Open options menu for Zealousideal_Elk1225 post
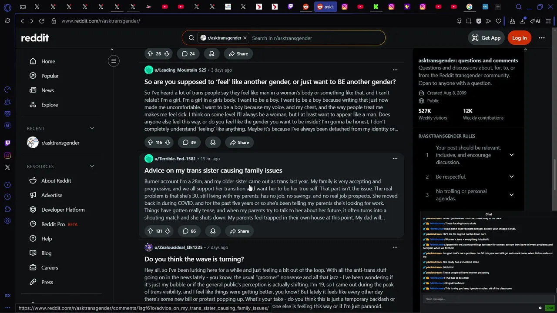Screen dimensions: 557x313 (x=395, y=247)
